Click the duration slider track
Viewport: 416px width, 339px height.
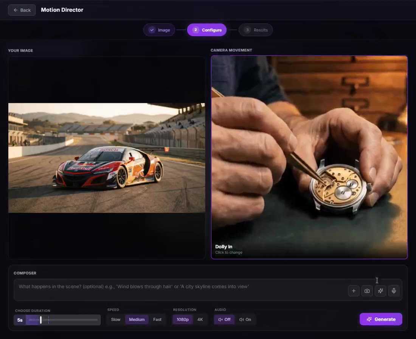point(63,320)
